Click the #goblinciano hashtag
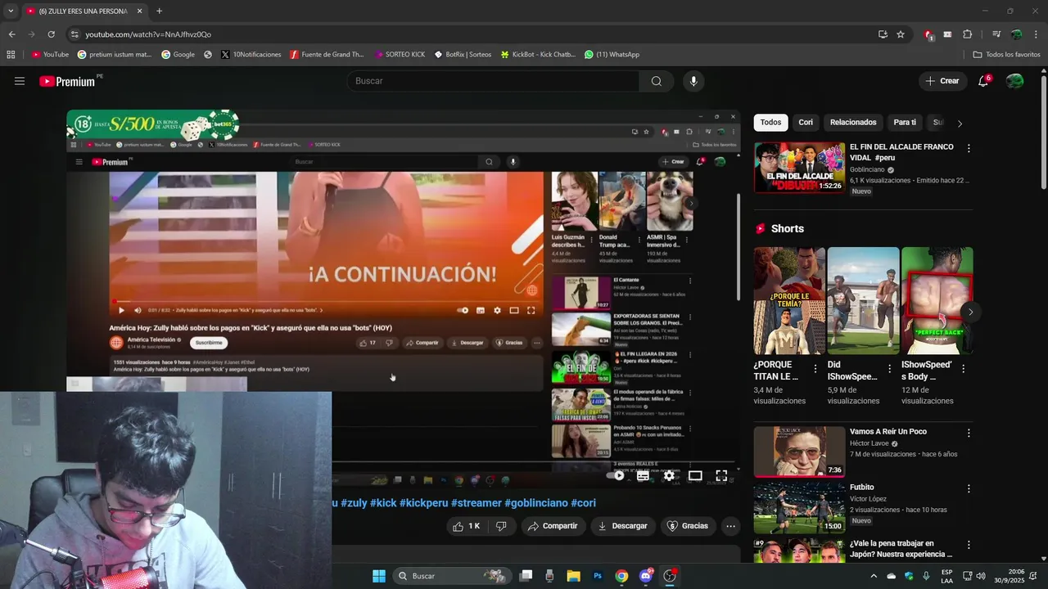Viewport: 1048px width, 589px height. coord(536,503)
